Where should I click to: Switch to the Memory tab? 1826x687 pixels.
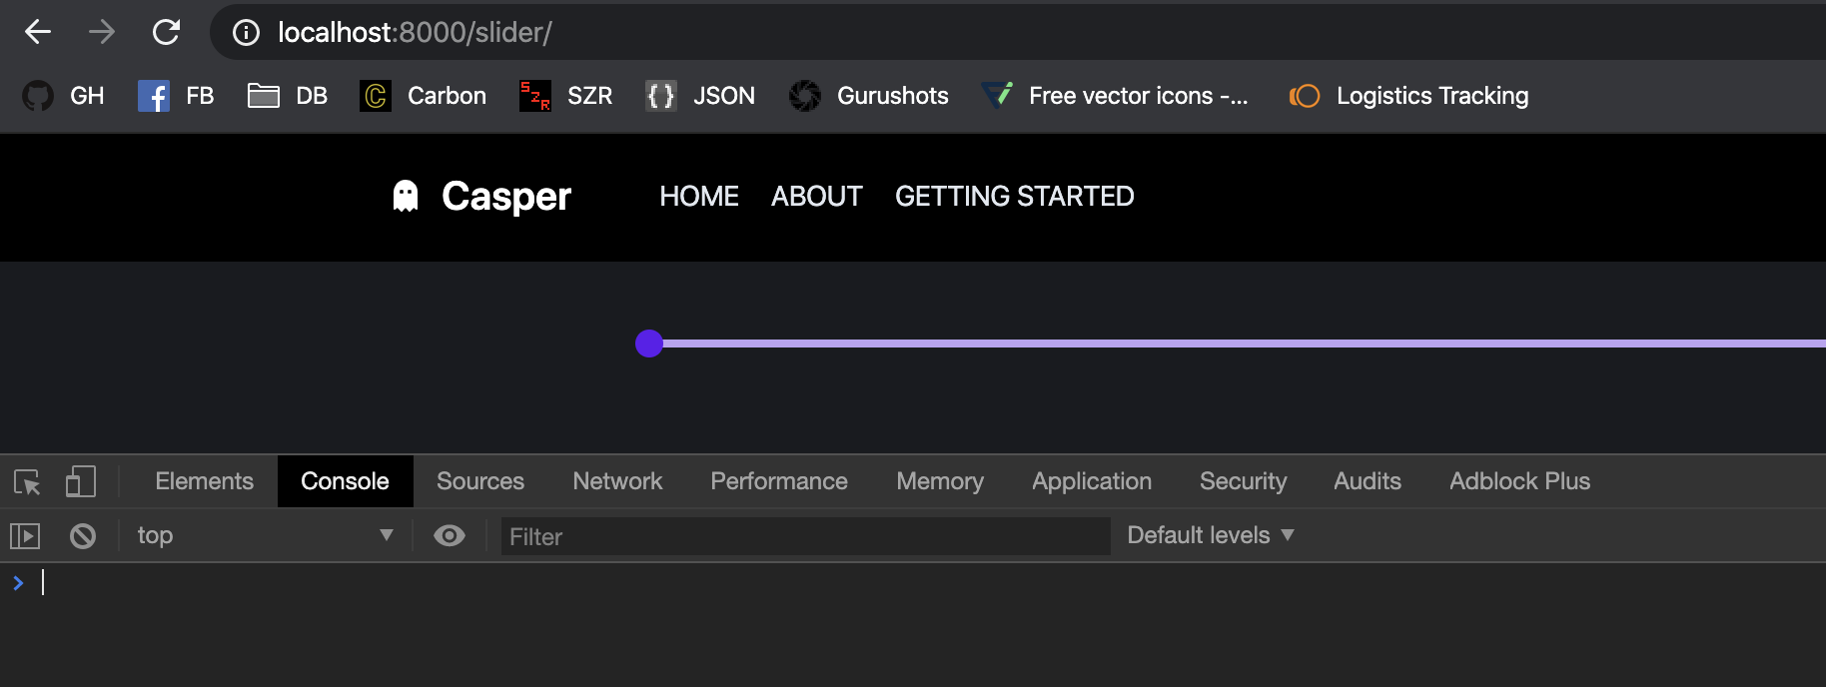(x=940, y=481)
